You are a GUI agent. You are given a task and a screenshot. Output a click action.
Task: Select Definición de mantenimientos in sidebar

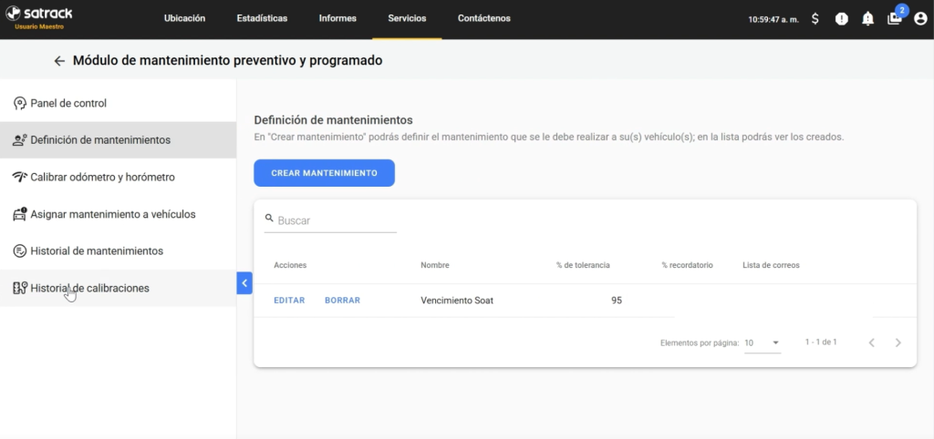coord(118,140)
